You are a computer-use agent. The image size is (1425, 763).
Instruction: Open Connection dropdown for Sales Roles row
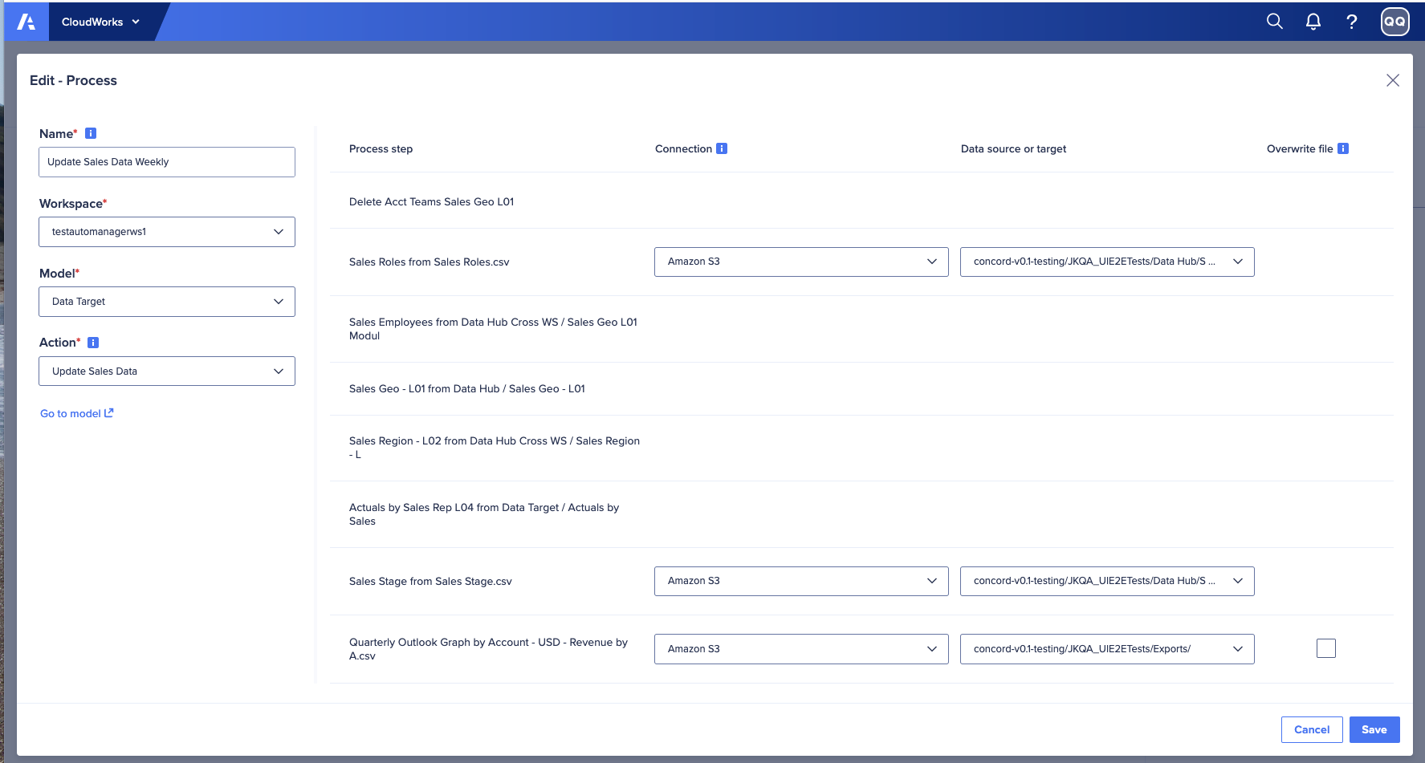801,262
